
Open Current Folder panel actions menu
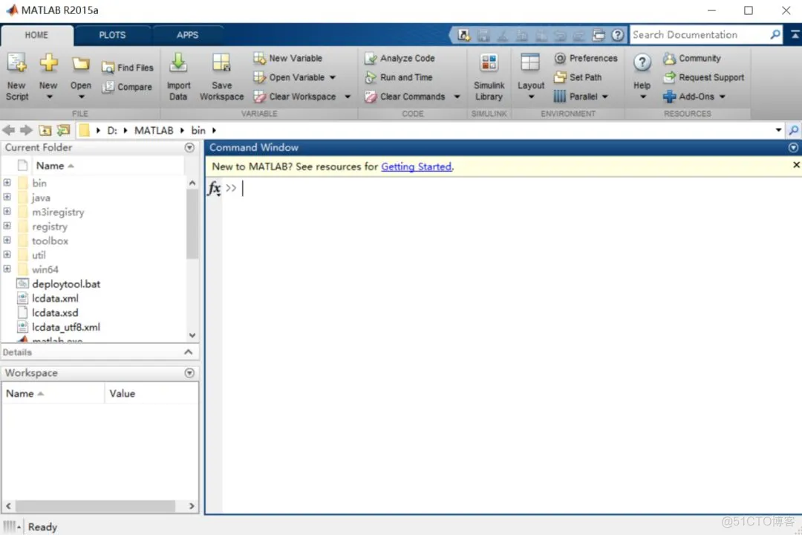point(189,147)
